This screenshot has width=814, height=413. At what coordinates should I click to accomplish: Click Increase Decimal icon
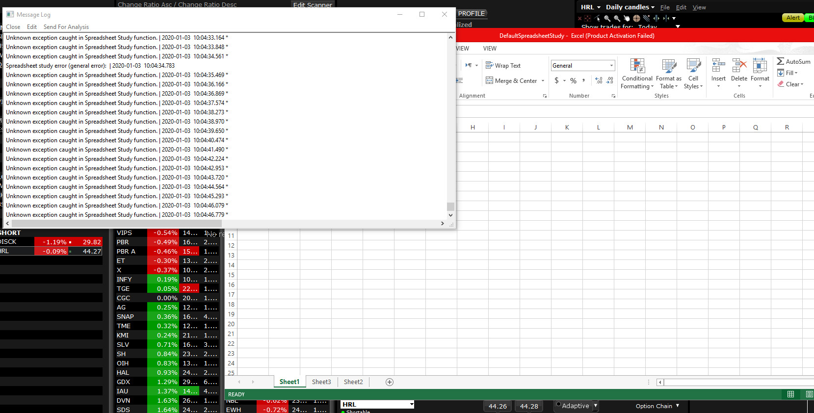pos(599,80)
